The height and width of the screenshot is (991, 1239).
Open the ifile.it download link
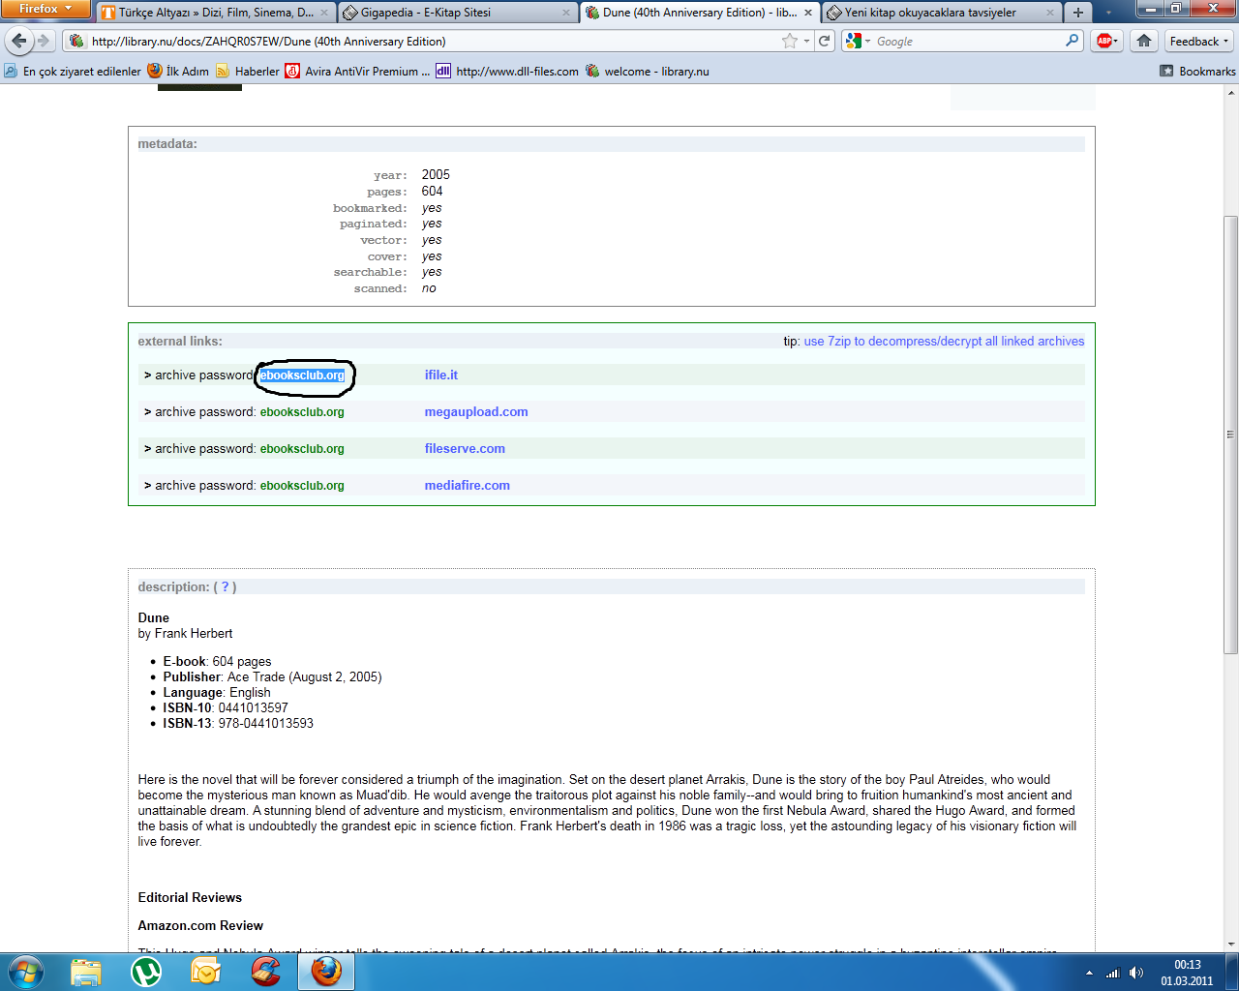click(x=441, y=375)
